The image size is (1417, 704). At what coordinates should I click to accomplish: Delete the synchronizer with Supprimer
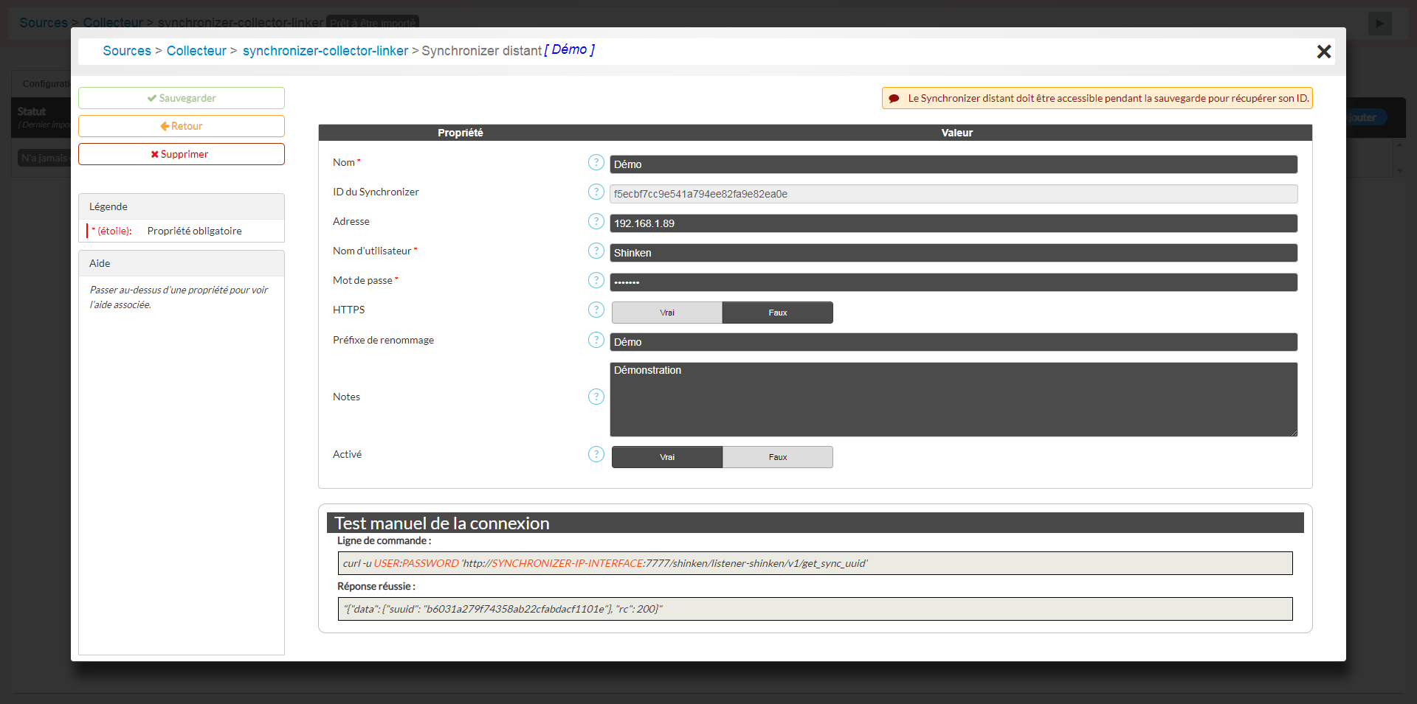pyautogui.click(x=182, y=154)
